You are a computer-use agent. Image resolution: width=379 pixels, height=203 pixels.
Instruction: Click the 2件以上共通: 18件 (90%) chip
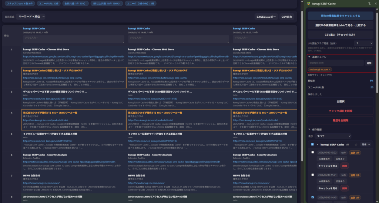click(106, 4)
